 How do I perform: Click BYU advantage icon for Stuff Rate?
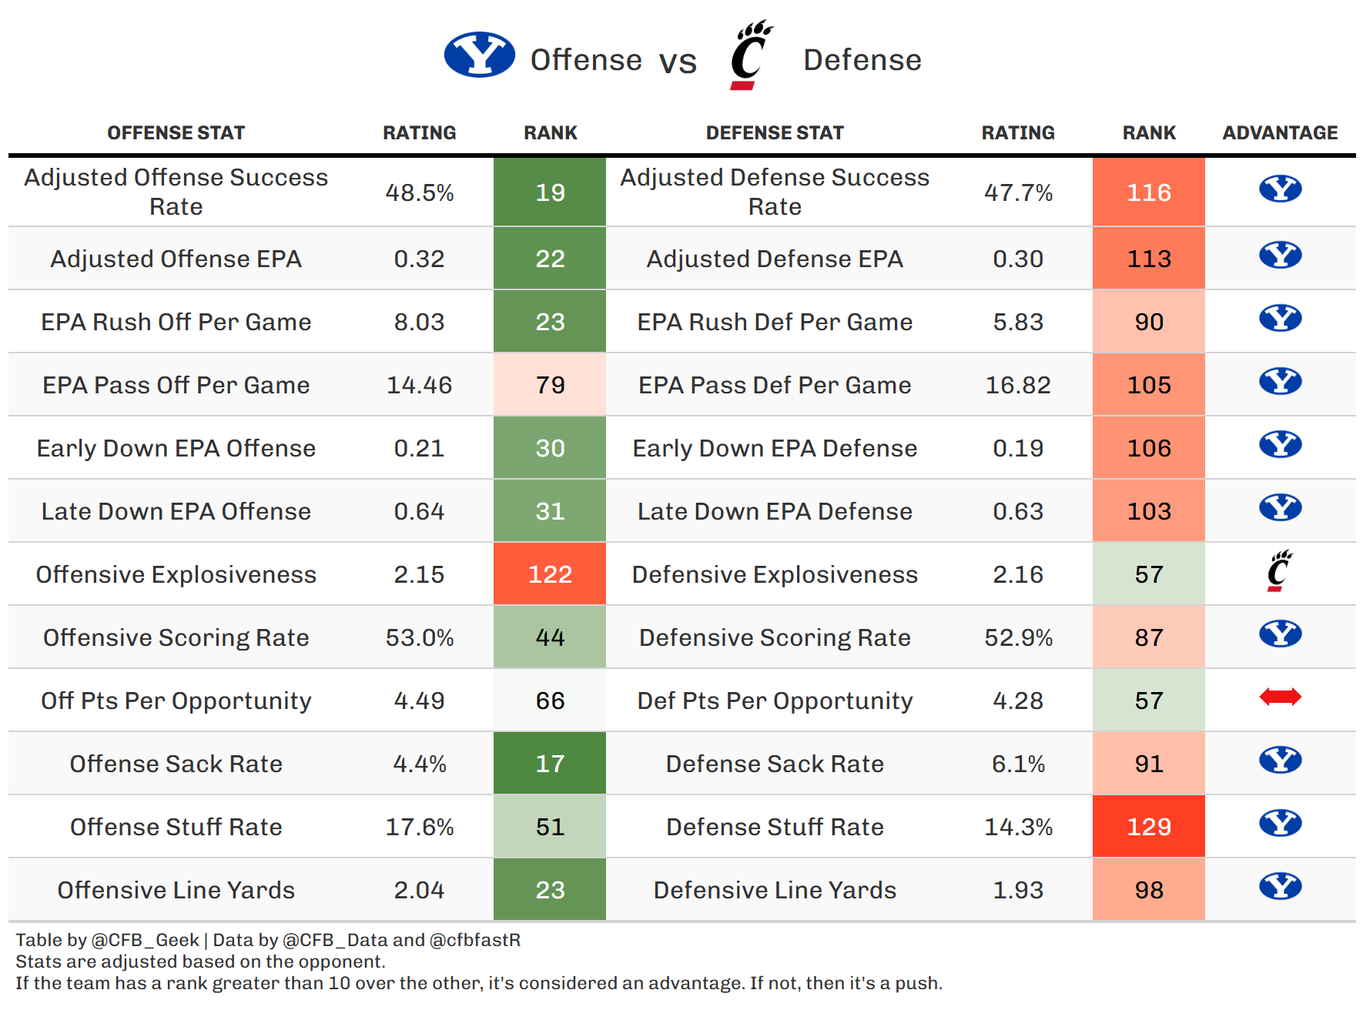point(1280,823)
